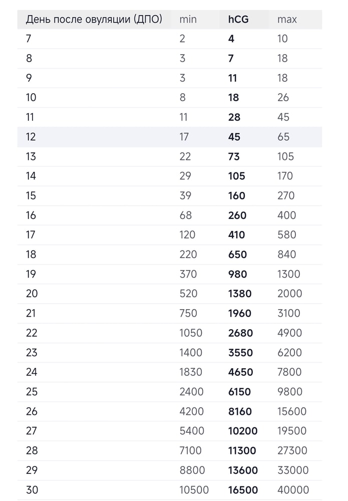Click the min value 750

[x=188, y=313]
